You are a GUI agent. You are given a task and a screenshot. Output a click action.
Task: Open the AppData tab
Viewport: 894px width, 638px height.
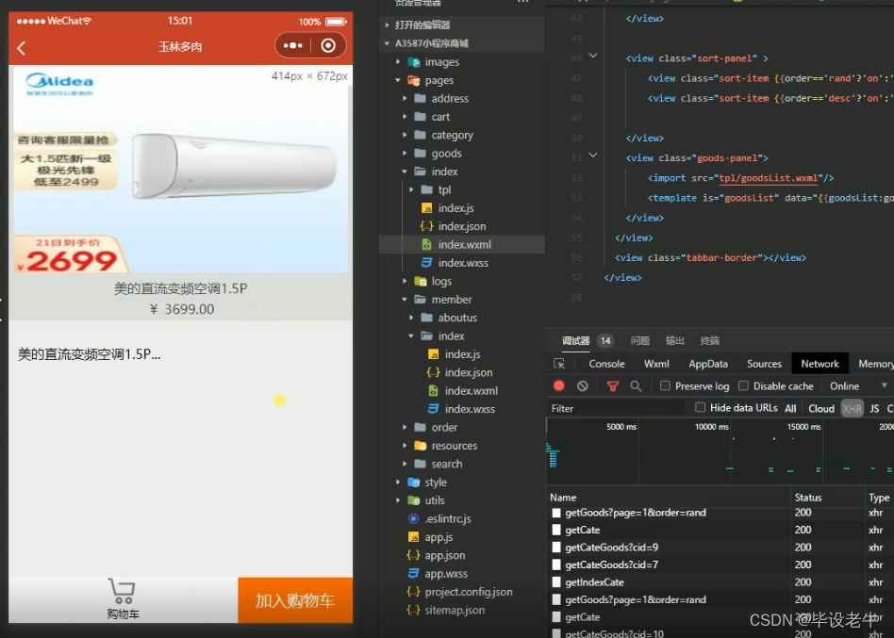[708, 364]
